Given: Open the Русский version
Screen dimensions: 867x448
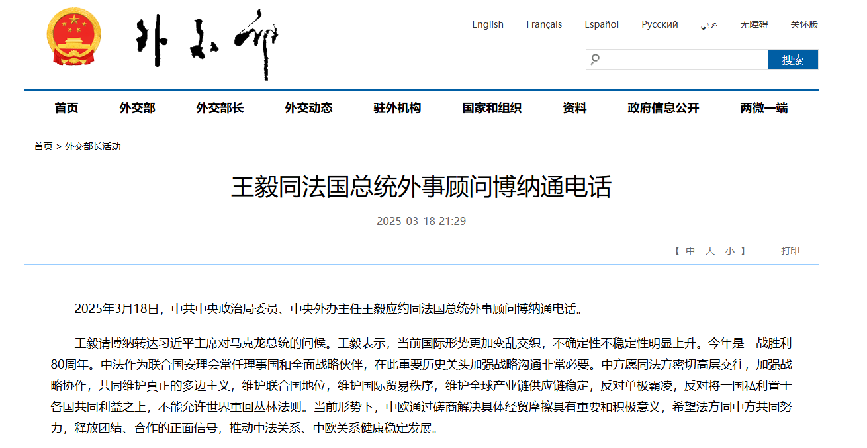Looking at the screenshot, I should tap(659, 24).
